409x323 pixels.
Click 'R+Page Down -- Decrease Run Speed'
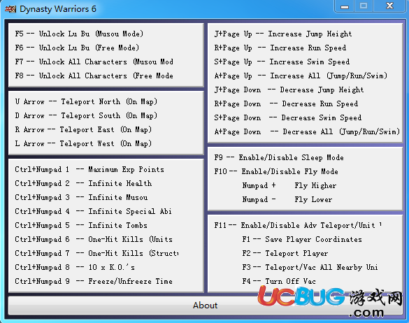coord(286,104)
